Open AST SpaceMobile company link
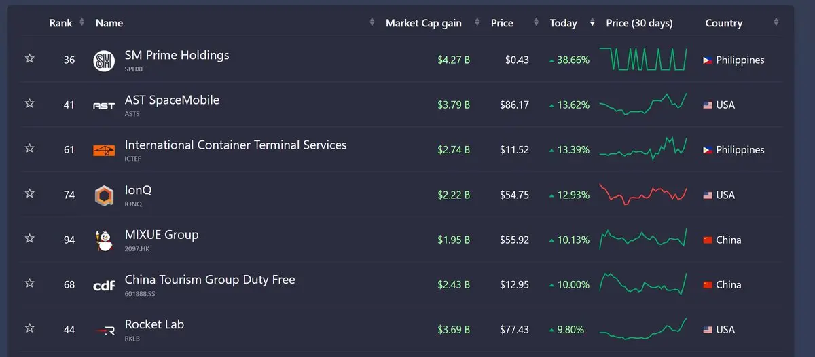The image size is (815, 357). [x=172, y=100]
